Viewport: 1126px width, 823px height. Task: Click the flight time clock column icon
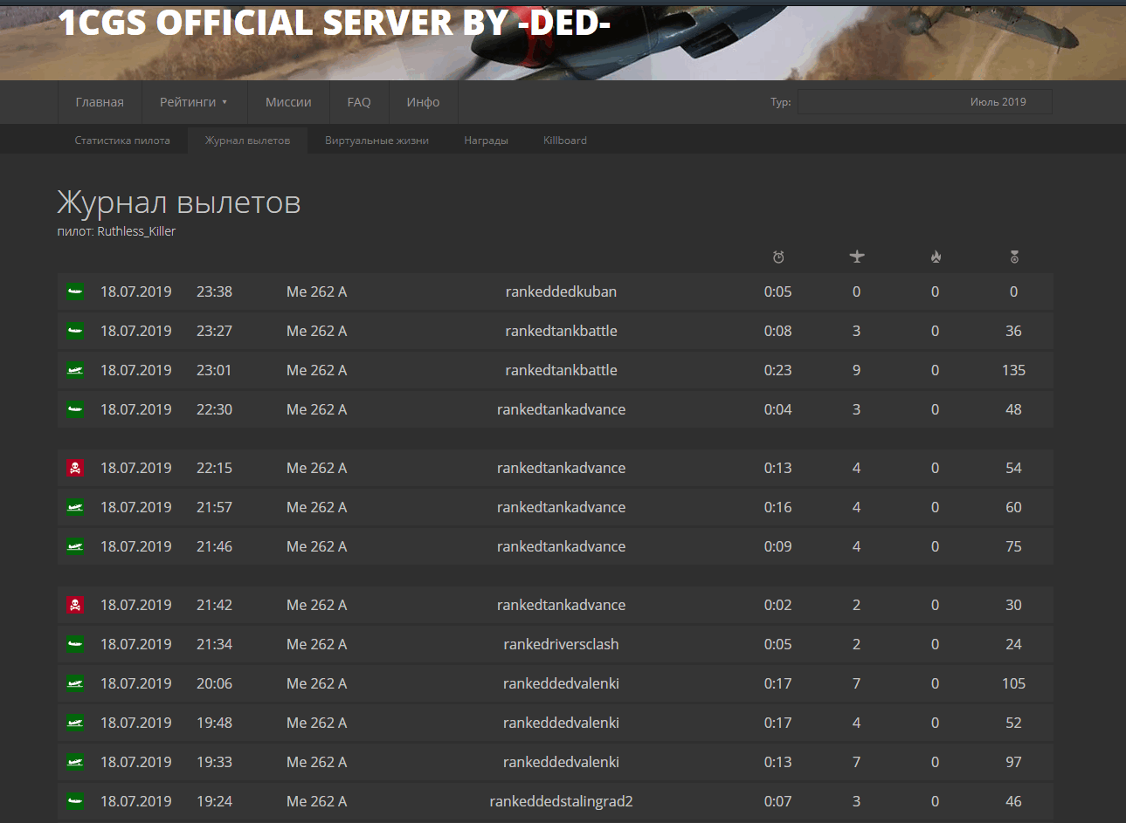tap(778, 257)
